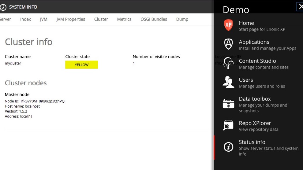Click 'Start page for Enonic XP' description
This screenshot has height=170, width=303.
pyautogui.click(x=262, y=29)
